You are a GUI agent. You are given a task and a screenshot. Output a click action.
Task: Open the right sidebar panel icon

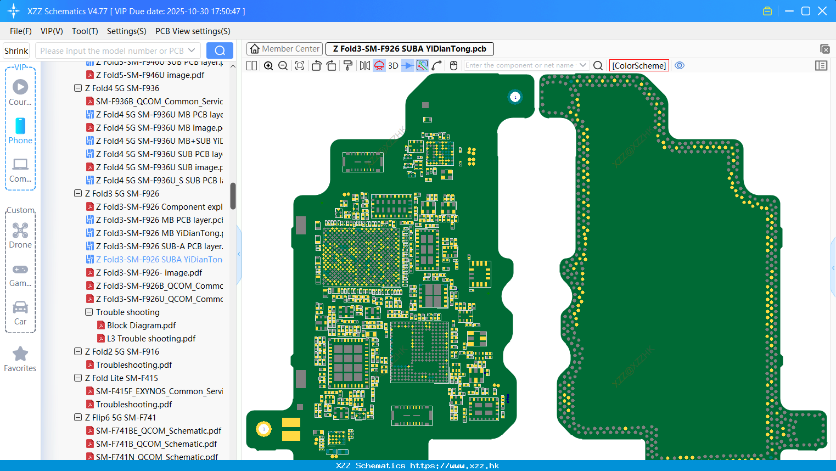[x=821, y=65]
